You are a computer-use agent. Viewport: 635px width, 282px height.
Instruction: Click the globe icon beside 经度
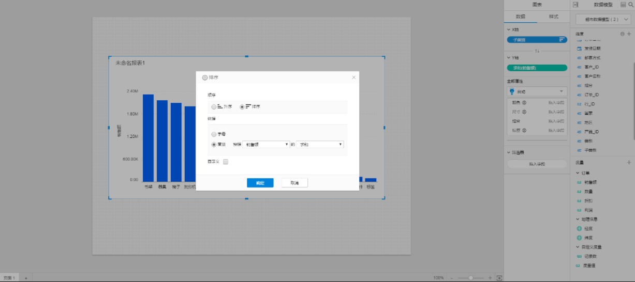click(x=579, y=228)
